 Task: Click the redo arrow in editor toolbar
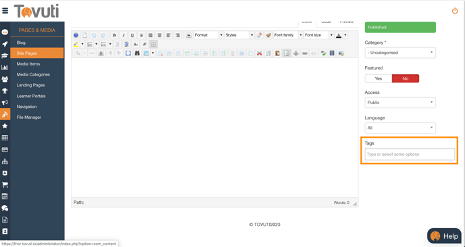(103, 35)
